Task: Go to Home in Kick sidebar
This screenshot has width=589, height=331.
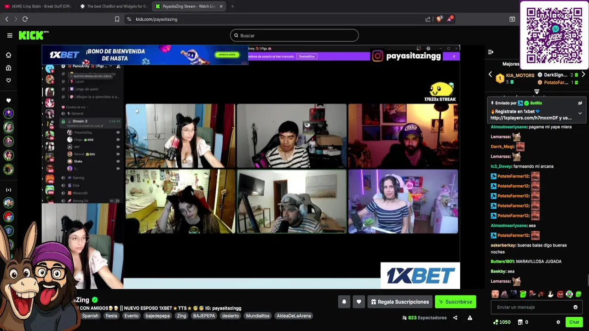Action: (8, 55)
